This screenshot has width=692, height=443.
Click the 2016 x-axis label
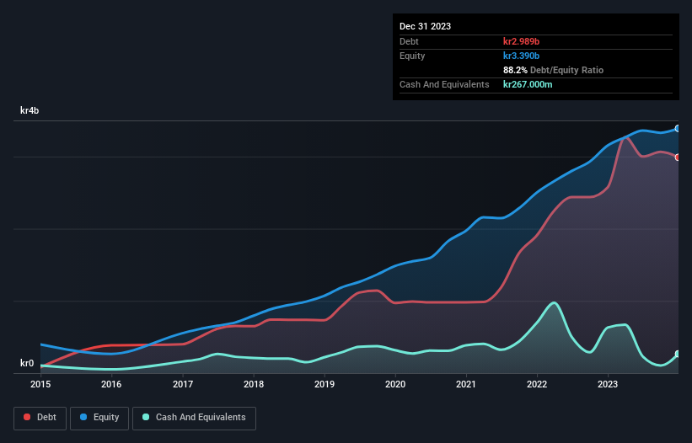pos(111,384)
